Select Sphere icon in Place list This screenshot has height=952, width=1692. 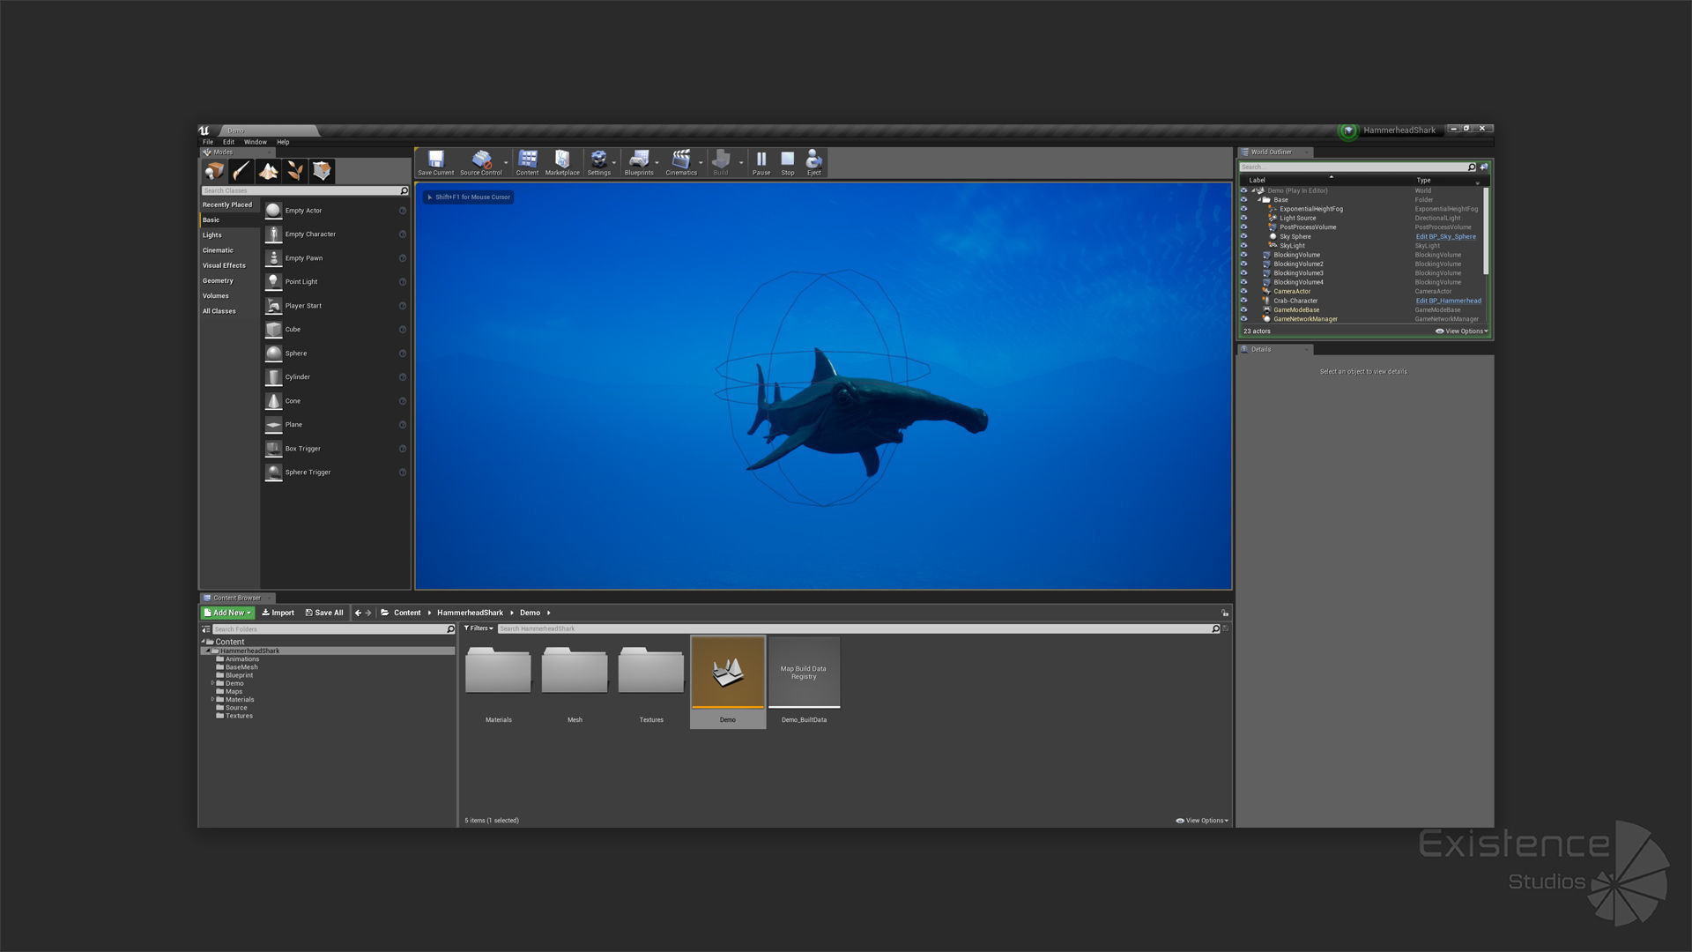tap(273, 353)
